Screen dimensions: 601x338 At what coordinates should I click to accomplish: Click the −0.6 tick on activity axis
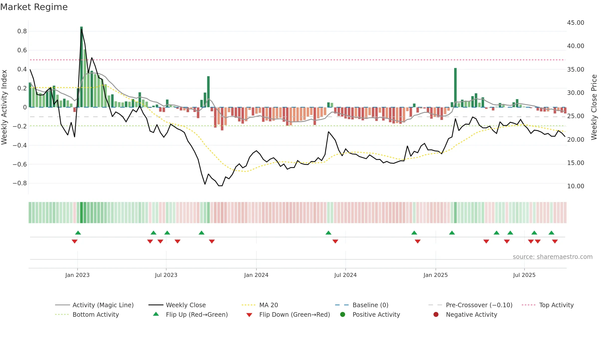coord(20,164)
